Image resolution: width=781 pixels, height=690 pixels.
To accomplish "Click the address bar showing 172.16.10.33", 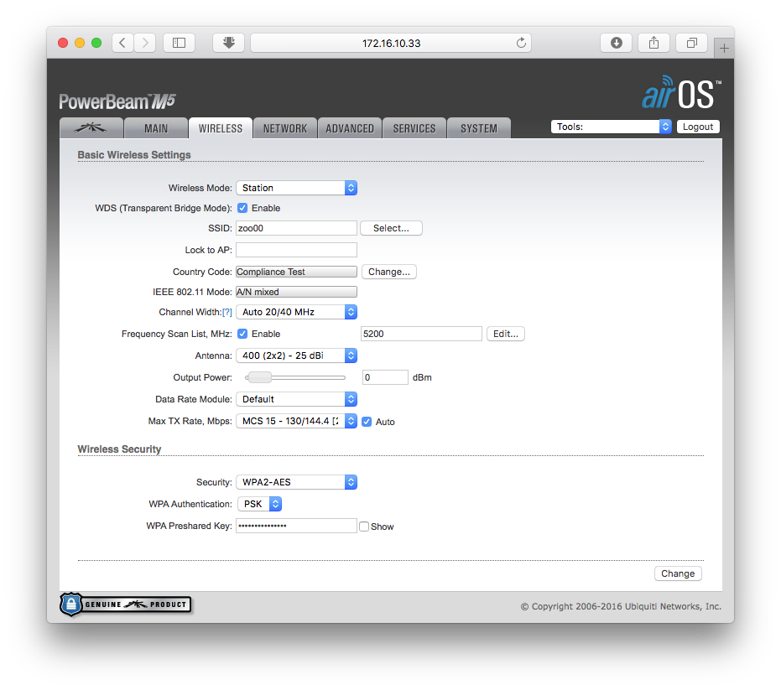I will 391,43.
